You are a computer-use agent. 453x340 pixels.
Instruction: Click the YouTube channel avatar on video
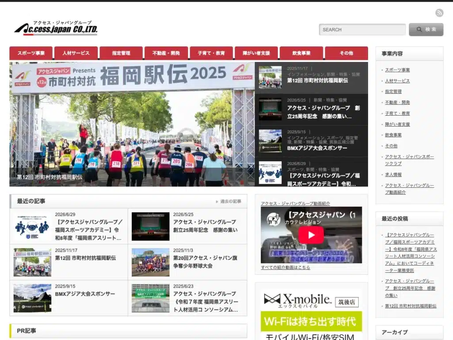tap(273, 219)
